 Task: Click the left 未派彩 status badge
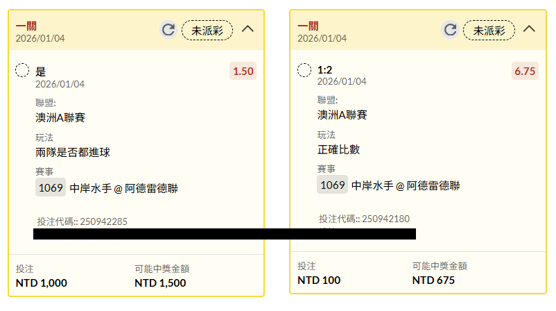(207, 30)
